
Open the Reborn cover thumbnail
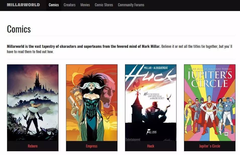point(33,103)
